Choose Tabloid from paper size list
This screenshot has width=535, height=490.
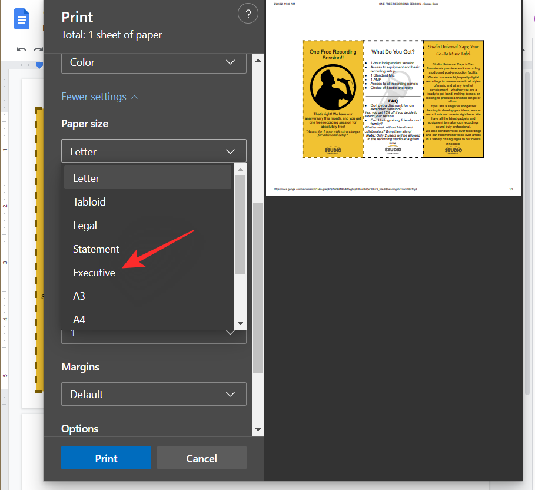tap(89, 202)
